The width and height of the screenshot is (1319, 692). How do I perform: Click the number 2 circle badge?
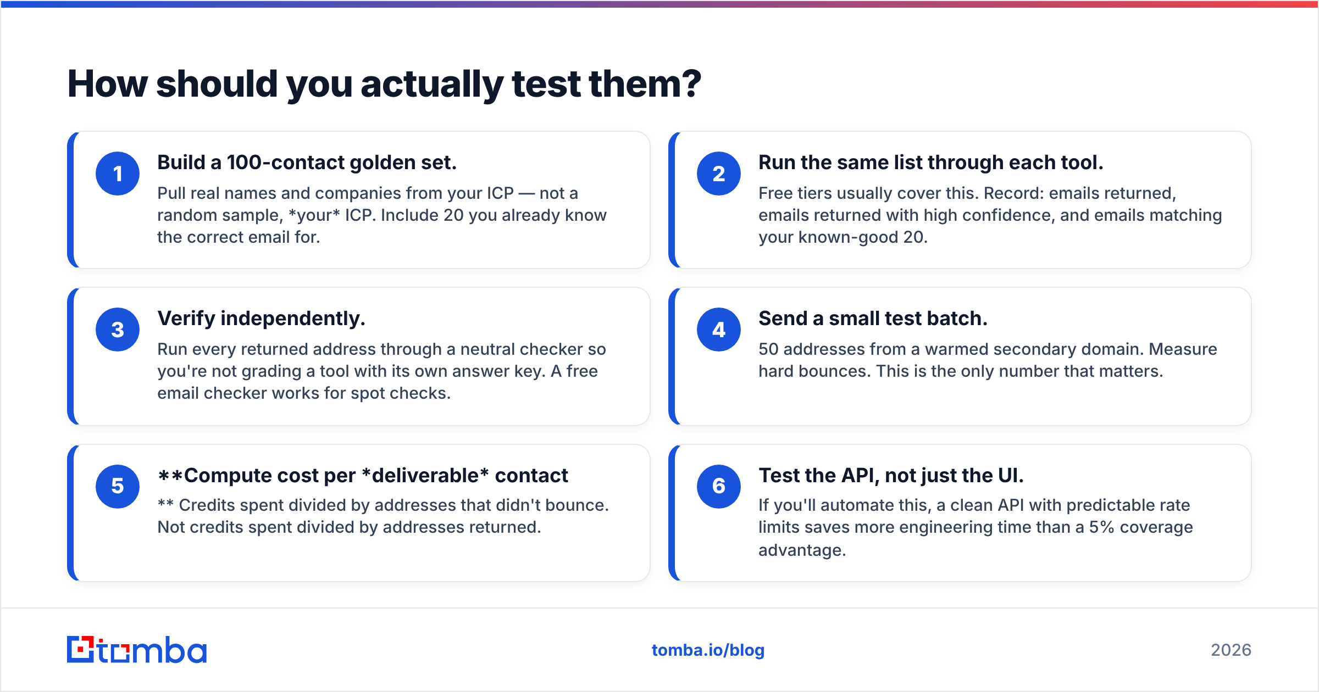coord(719,174)
